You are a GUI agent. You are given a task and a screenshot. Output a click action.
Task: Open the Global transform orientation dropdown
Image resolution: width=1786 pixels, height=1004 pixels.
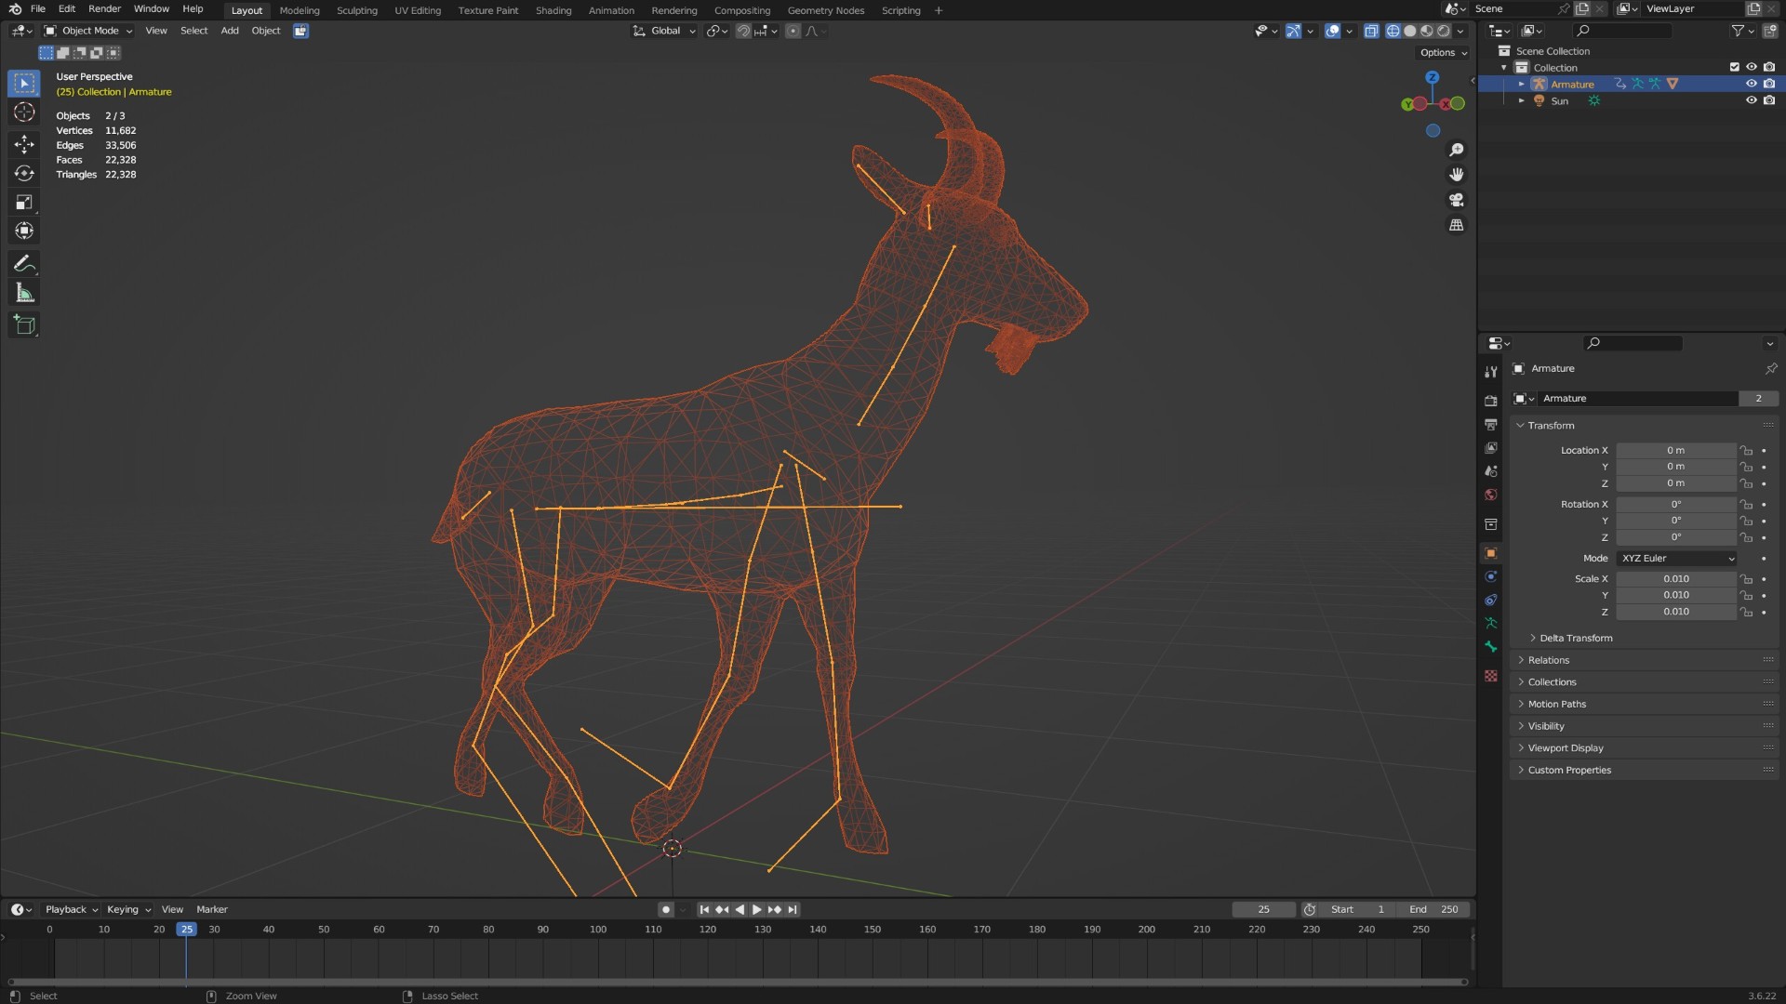pos(664,31)
